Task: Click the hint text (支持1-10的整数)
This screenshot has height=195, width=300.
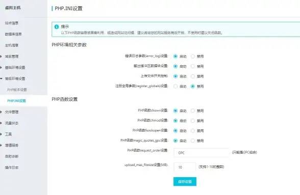Action: pos(211,167)
